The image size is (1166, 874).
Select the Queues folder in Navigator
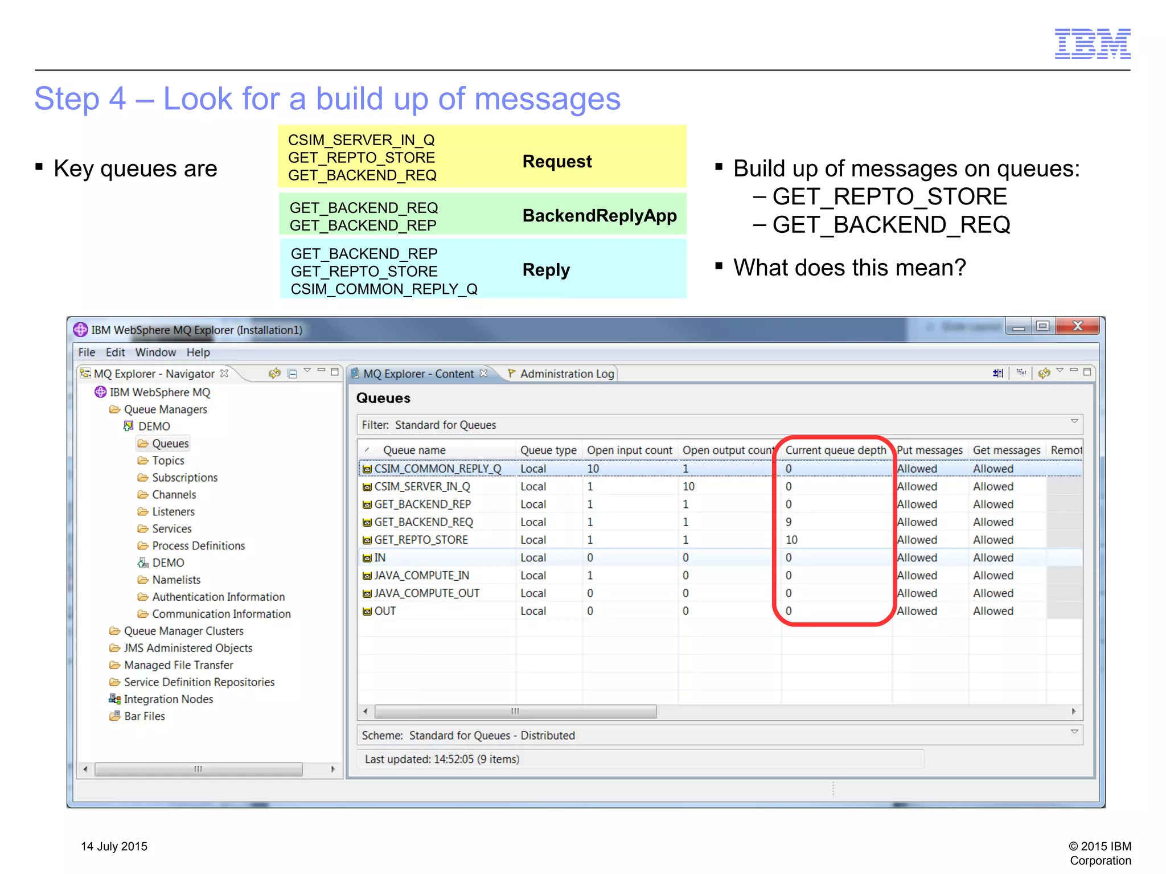[x=163, y=443]
